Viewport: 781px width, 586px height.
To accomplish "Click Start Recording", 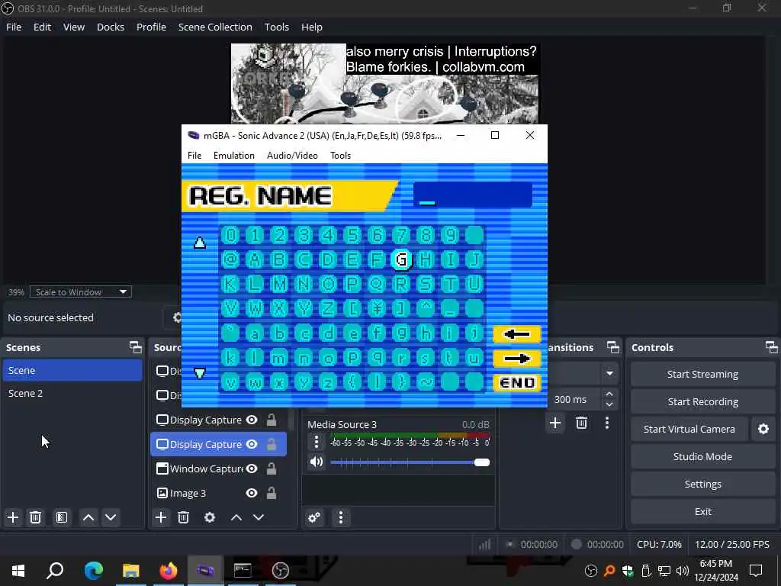I will pos(702,401).
